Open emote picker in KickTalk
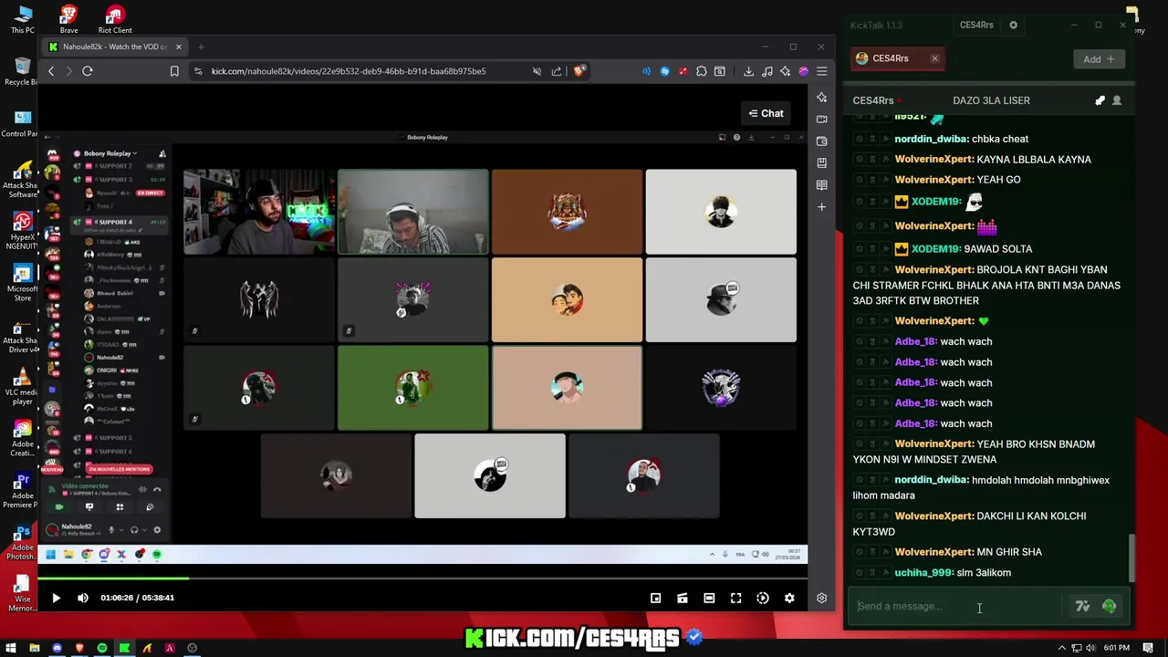Image resolution: width=1168 pixels, height=657 pixels. (x=1110, y=606)
